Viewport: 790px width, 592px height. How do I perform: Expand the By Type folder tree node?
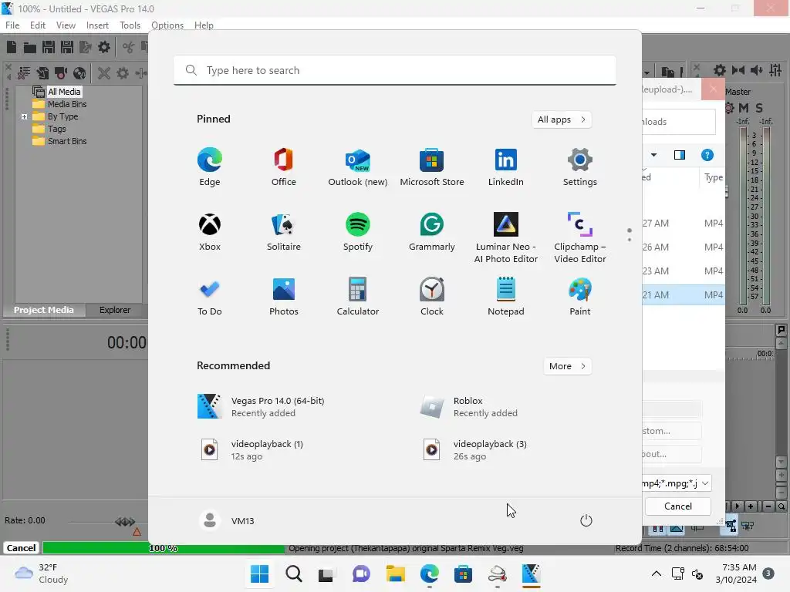pyautogui.click(x=24, y=117)
